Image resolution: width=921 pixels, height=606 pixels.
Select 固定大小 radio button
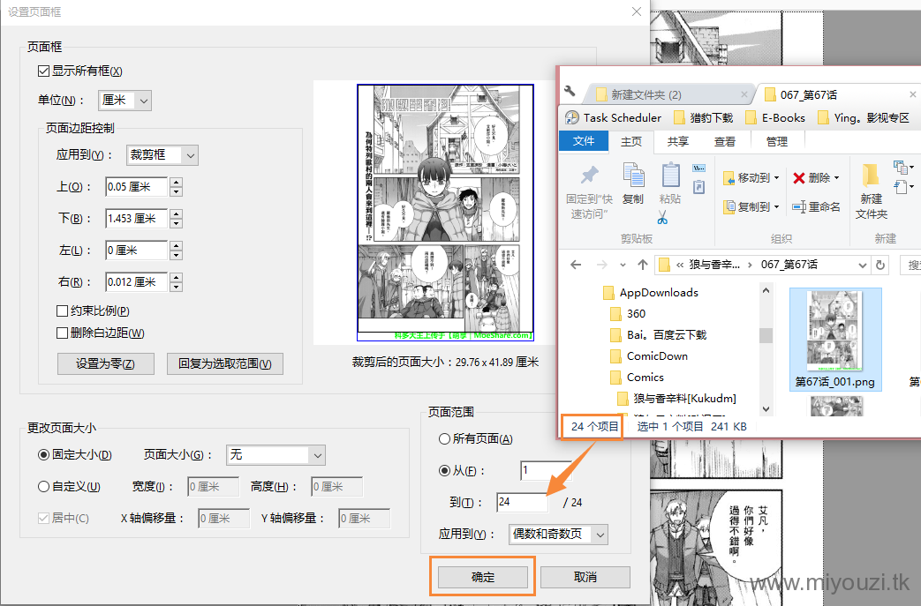click(x=43, y=454)
